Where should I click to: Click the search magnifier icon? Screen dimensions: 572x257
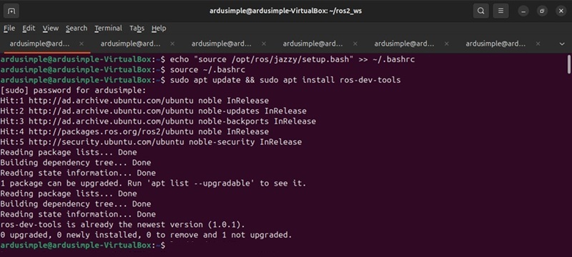[480, 11]
